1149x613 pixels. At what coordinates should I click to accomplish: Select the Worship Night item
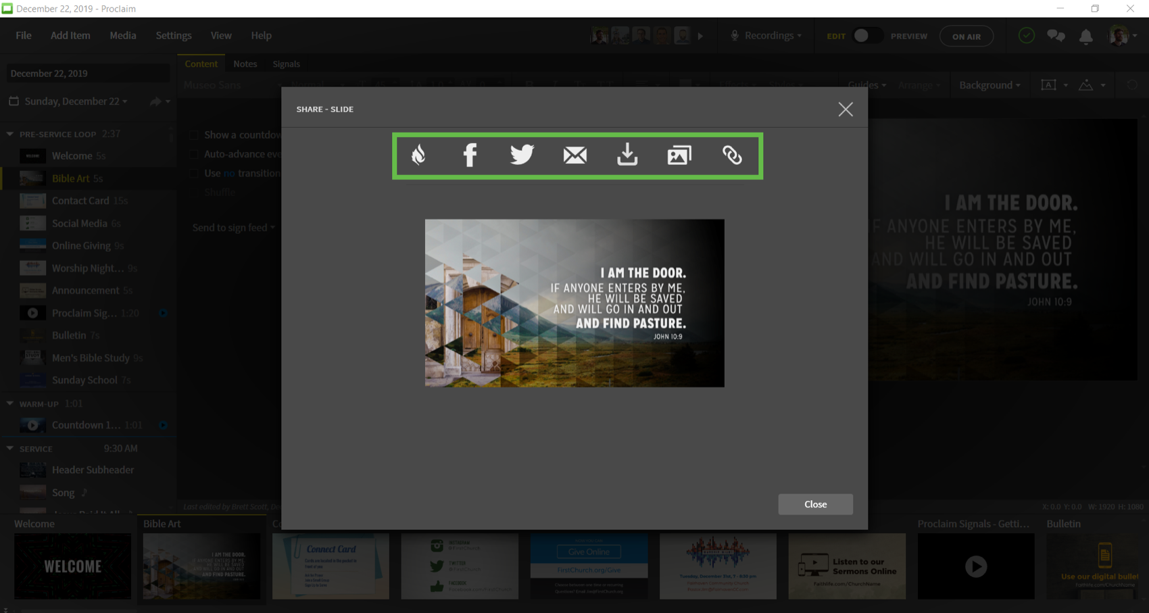pyautogui.click(x=88, y=268)
